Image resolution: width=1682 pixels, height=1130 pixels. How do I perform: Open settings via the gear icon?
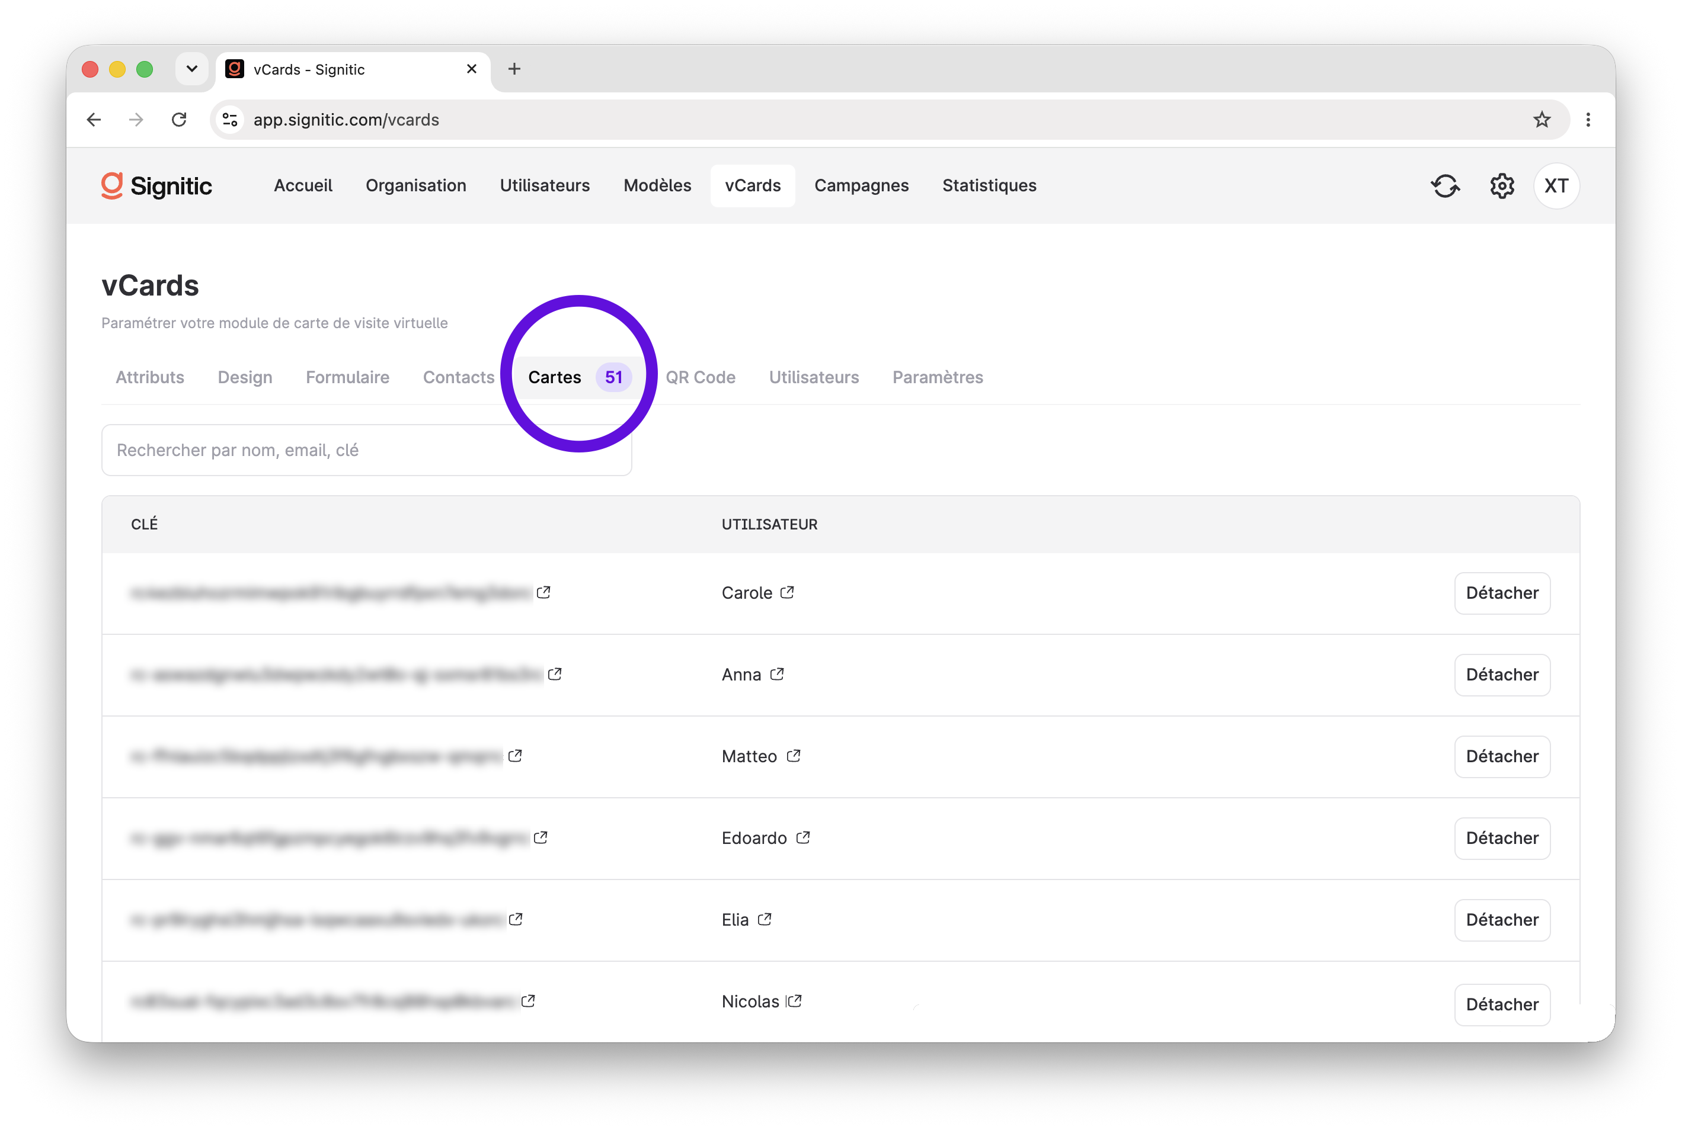coord(1502,186)
